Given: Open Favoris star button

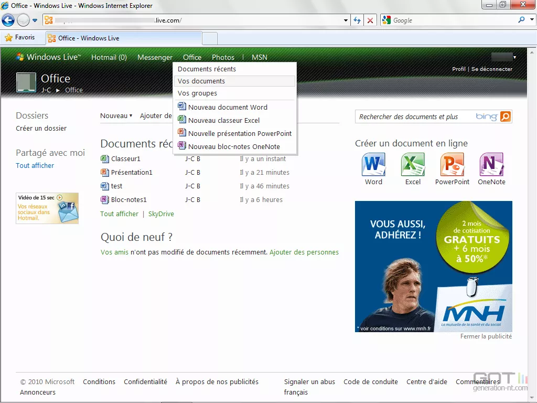Looking at the screenshot, I should [20, 37].
